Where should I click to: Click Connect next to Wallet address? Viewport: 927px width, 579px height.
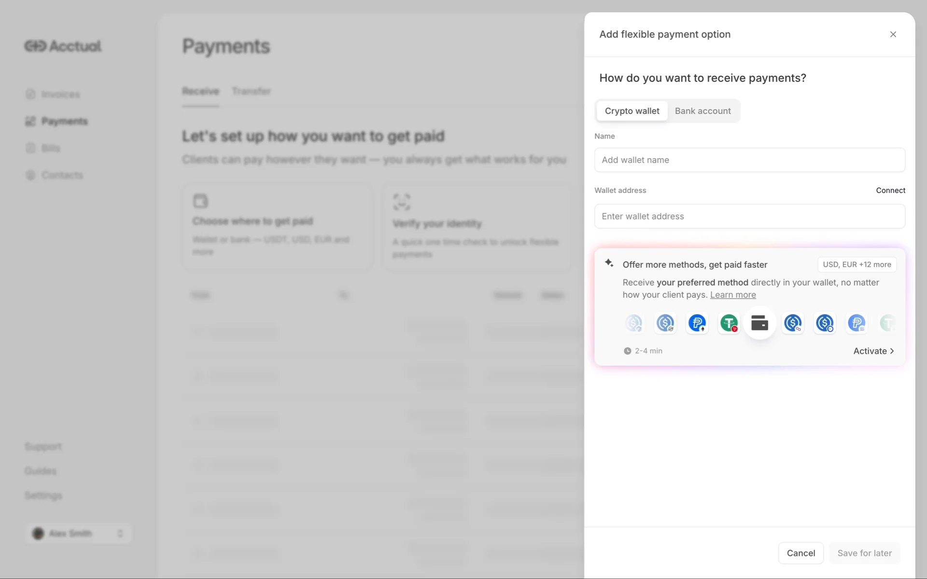890,190
